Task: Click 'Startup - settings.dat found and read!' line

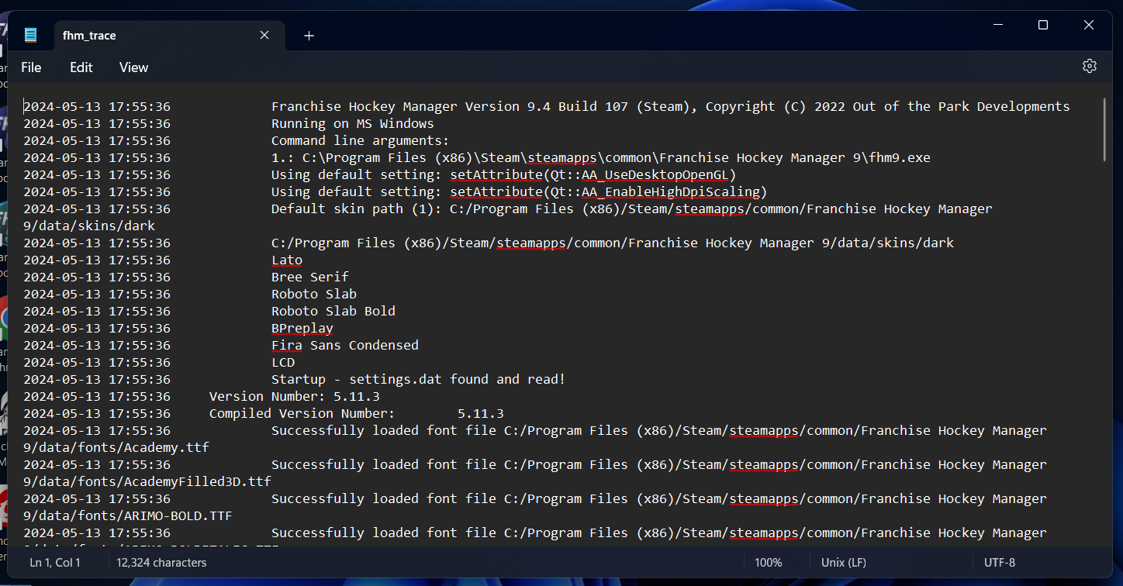Action: [x=419, y=379]
